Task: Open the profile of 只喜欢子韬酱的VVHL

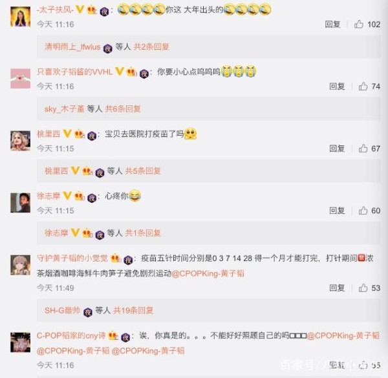Action: pos(75,72)
